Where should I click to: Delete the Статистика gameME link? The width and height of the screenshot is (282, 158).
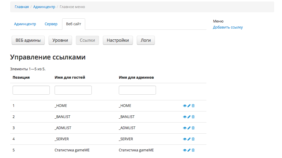point(193,150)
